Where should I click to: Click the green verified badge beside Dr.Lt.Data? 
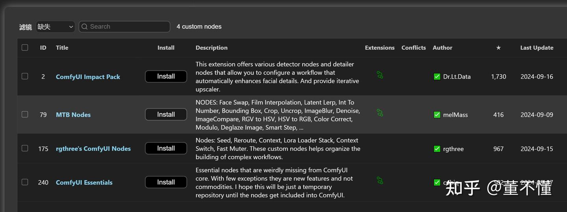437,77
